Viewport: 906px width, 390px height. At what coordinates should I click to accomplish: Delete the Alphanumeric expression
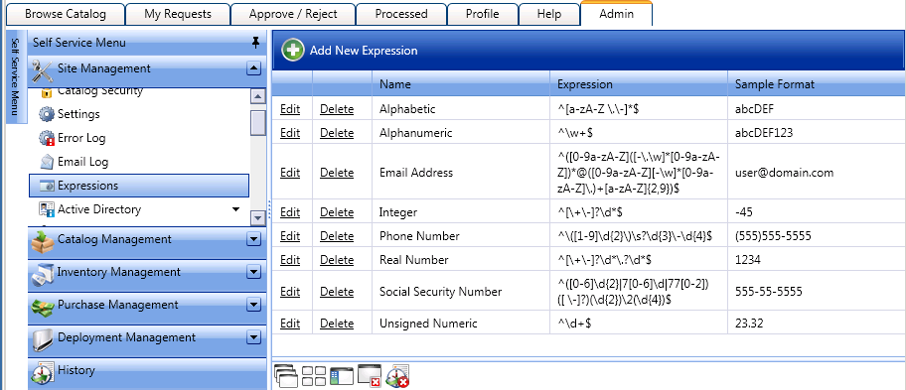pyautogui.click(x=337, y=133)
